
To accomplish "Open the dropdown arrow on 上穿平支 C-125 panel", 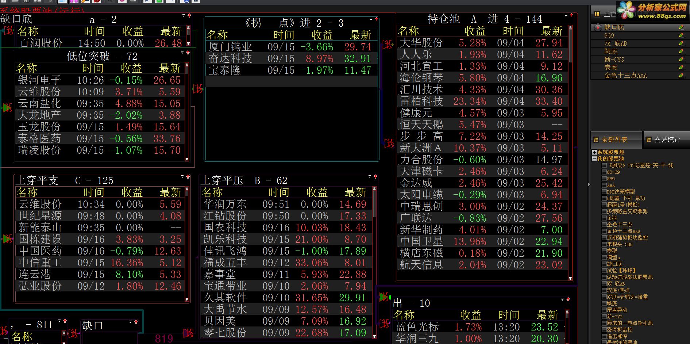I will (182, 177).
